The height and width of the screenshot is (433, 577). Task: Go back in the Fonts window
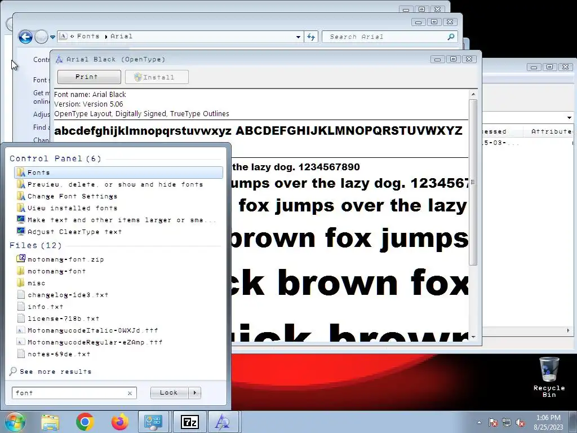click(25, 37)
